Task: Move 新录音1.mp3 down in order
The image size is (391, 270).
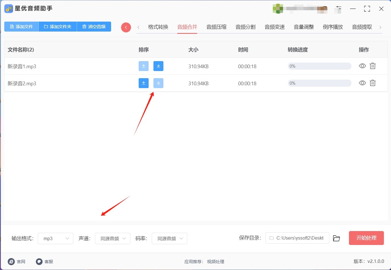Action: (158, 66)
